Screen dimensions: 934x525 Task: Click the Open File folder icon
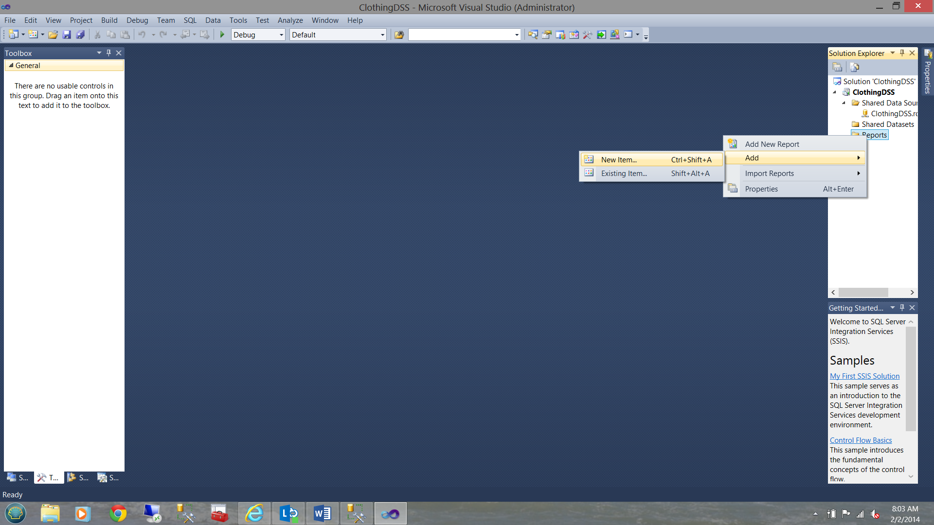[53, 35]
